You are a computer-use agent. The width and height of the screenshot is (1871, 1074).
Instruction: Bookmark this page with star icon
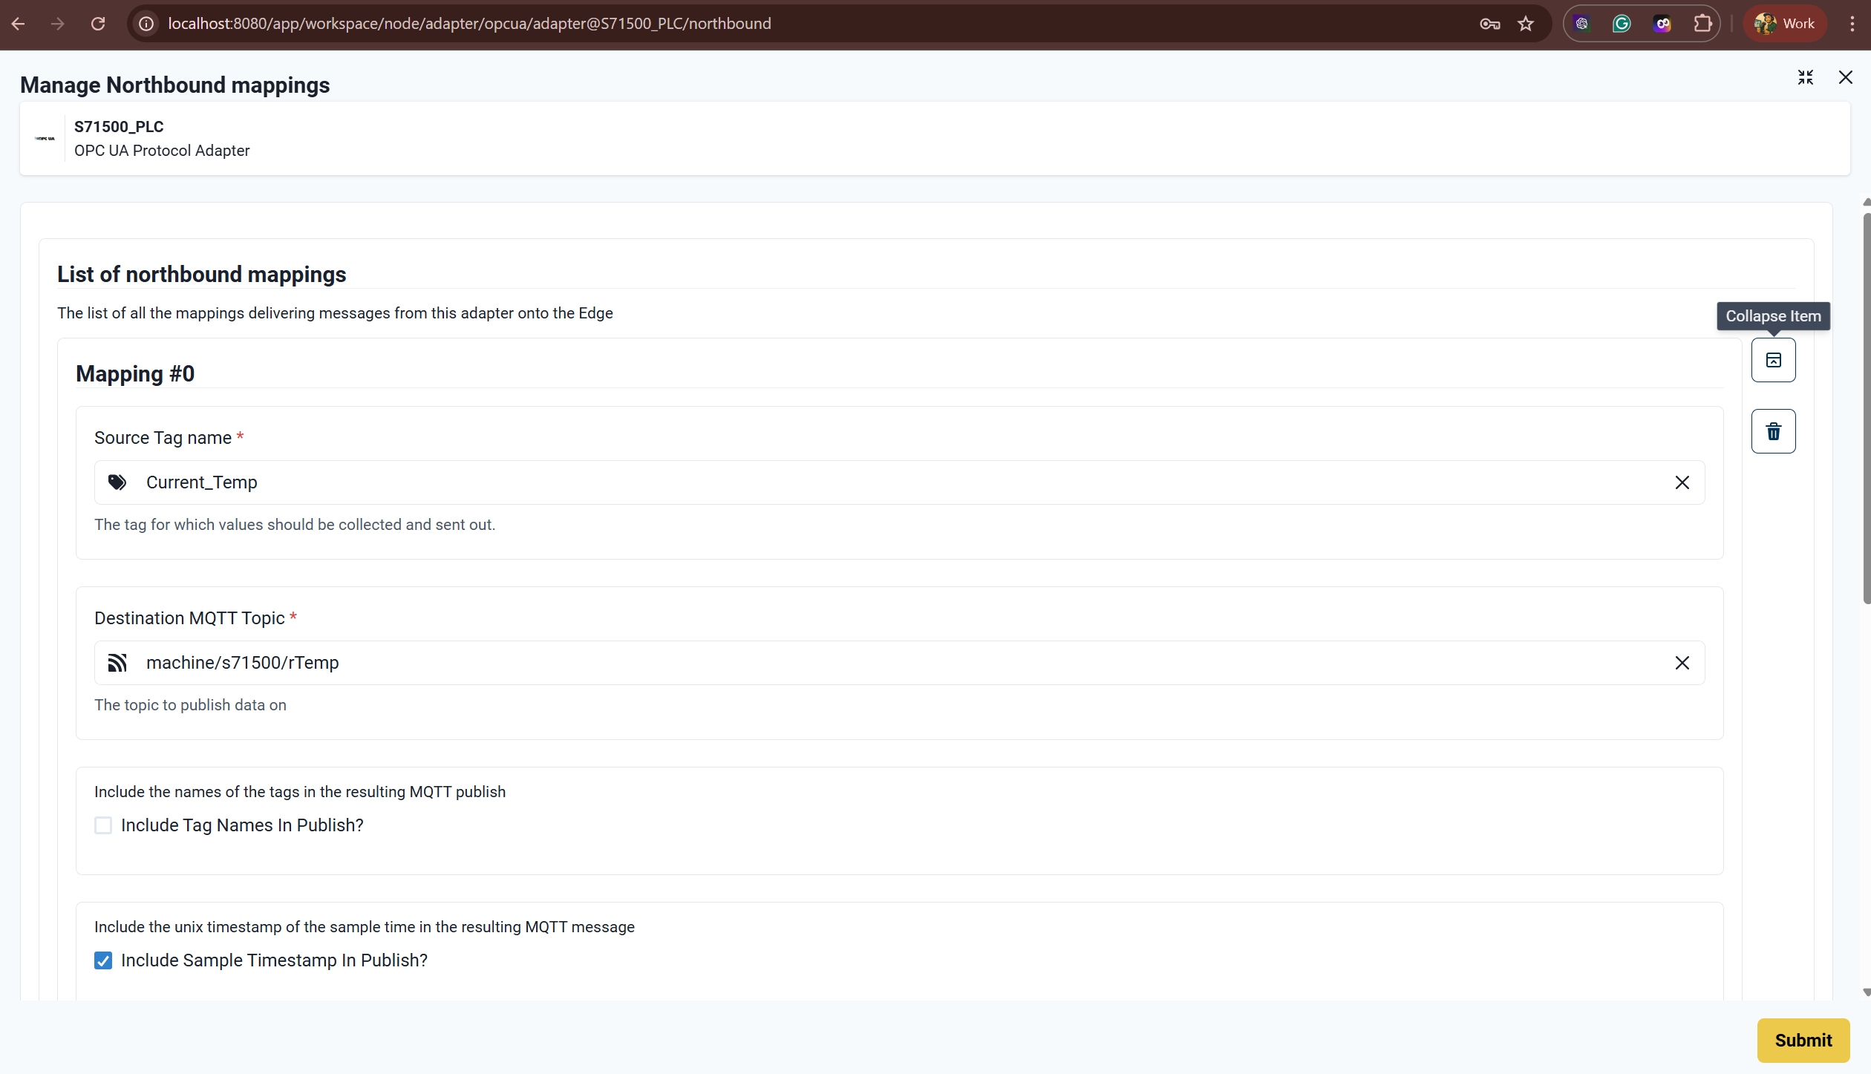click(x=1525, y=24)
